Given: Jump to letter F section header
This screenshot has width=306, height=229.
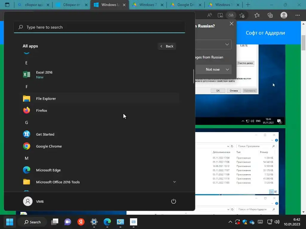Looking at the screenshot, I should tap(27, 87).
